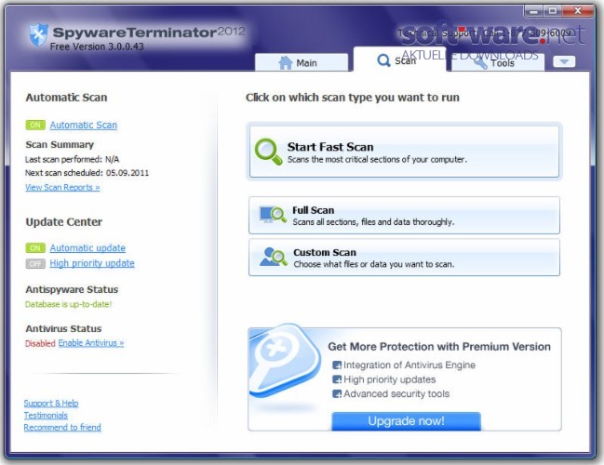The width and height of the screenshot is (604, 465).
Task: Click the magnifier icon on Scan tab
Action: pyautogui.click(x=383, y=60)
